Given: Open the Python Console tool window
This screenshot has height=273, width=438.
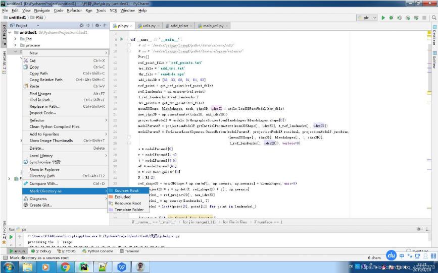Looking at the screenshot, I should click(x=98, y=251).
